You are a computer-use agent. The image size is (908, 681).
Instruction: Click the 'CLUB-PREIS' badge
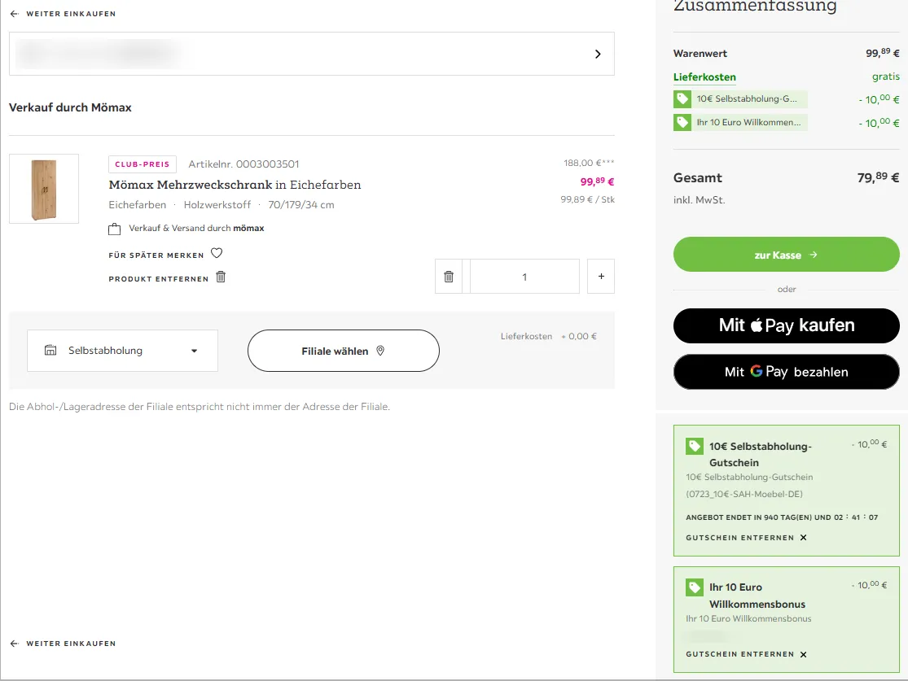coord(143,164)
